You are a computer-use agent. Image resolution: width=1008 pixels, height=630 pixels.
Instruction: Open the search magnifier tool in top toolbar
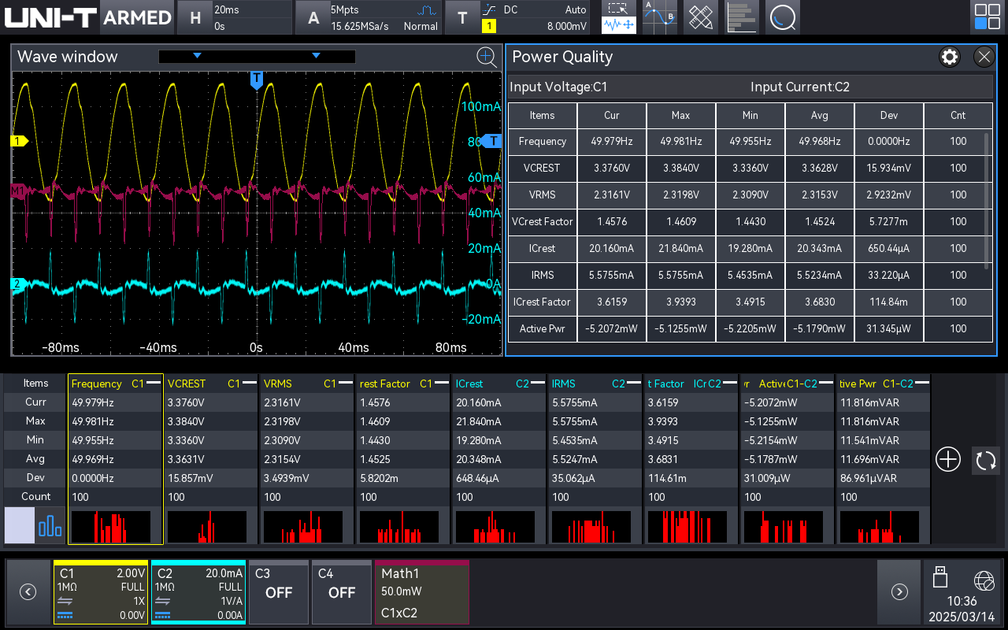782,17
